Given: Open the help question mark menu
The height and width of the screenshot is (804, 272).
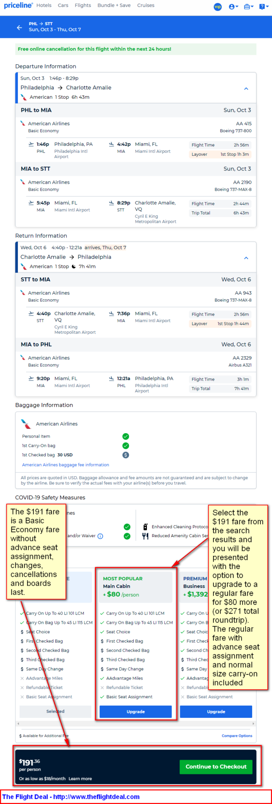Looking at the screenshot, I should [x=264, y=7].
